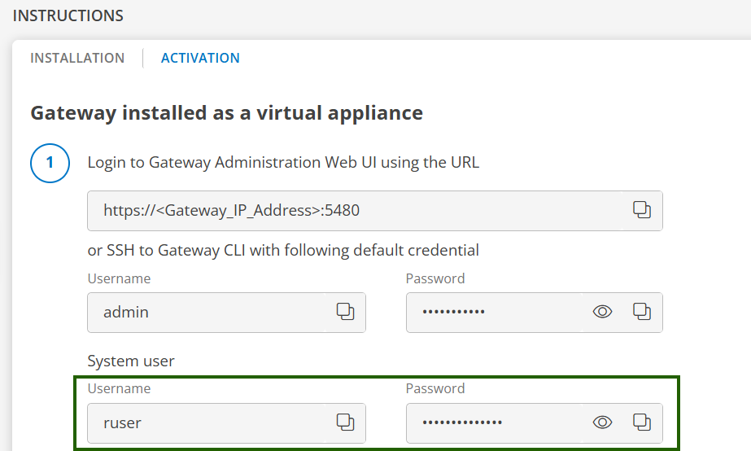Copy the Gateway URL to clipboard
This screenshot has width=751, height=451.
642,210
